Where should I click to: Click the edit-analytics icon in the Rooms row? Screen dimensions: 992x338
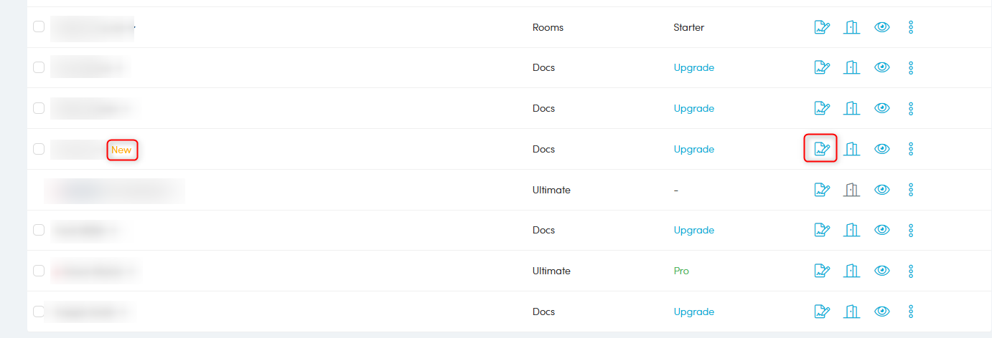pyautogui.click(x=822, y=27)
